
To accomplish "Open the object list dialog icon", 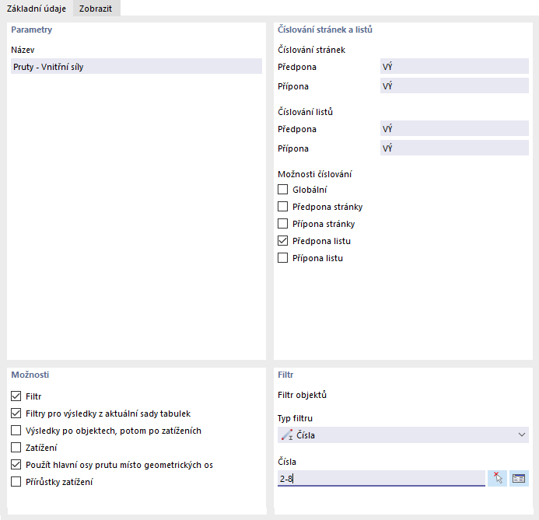I will (520, 479).
